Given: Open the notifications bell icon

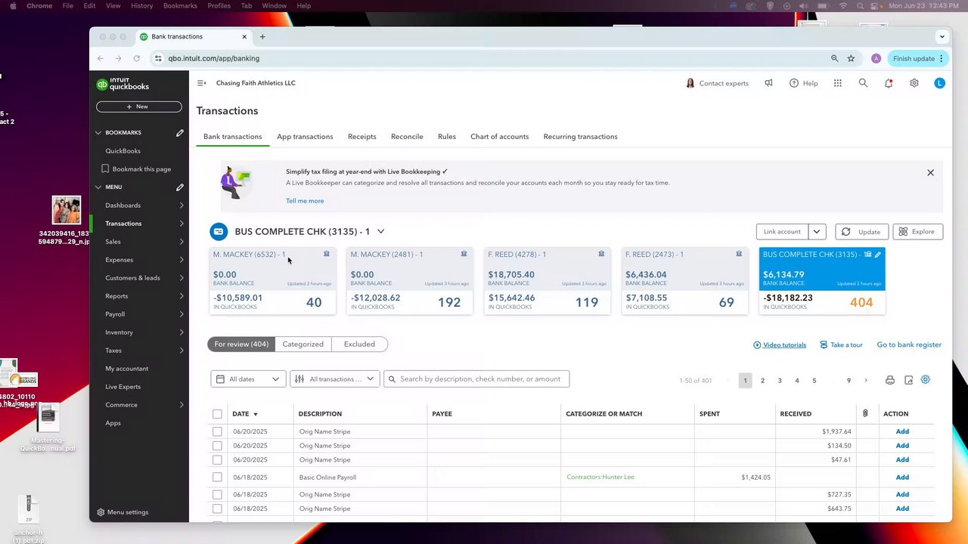Looking at the screenshot, I should coord(889,83).
